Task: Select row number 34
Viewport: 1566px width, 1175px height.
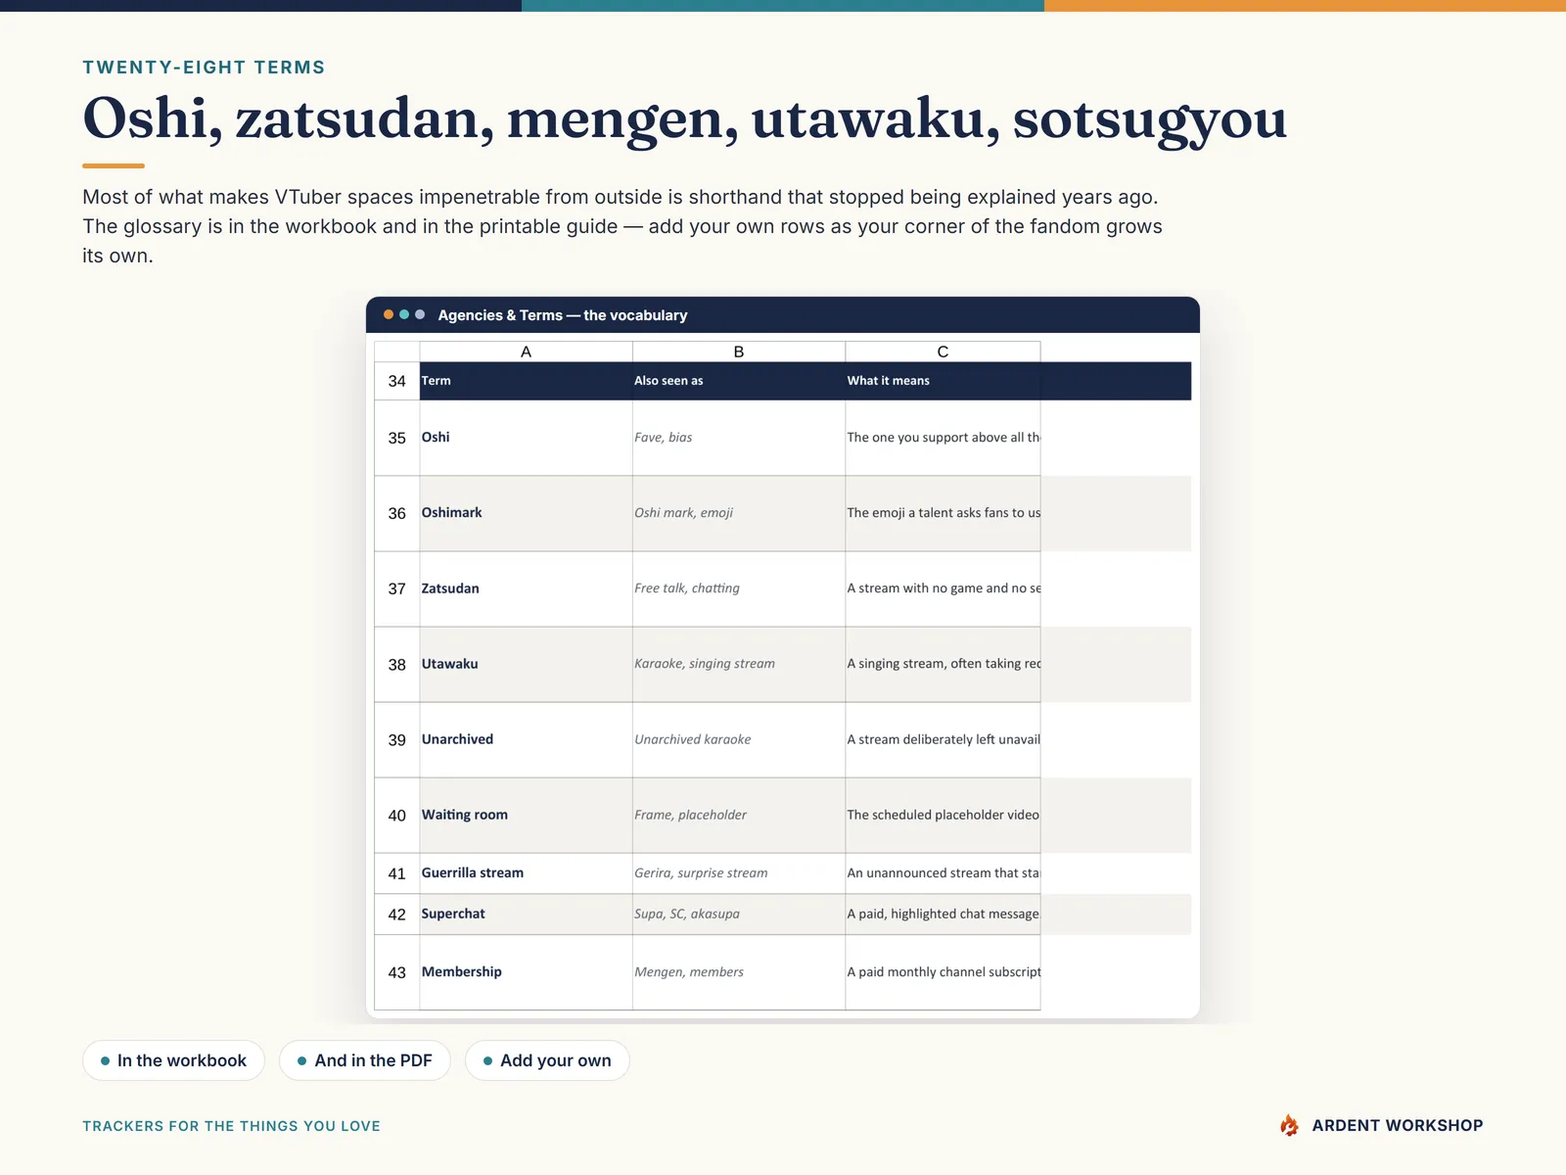Action: [x=396, y=381]
